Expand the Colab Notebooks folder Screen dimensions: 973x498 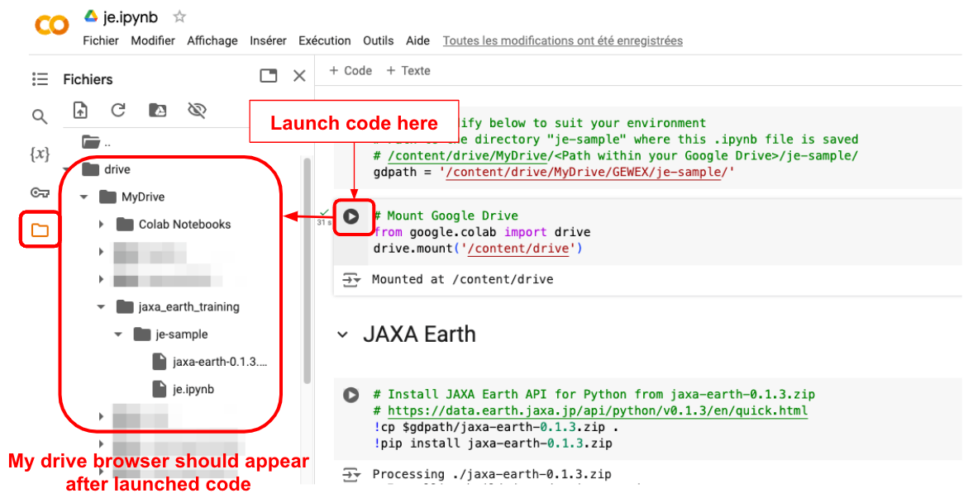(101, 225)
